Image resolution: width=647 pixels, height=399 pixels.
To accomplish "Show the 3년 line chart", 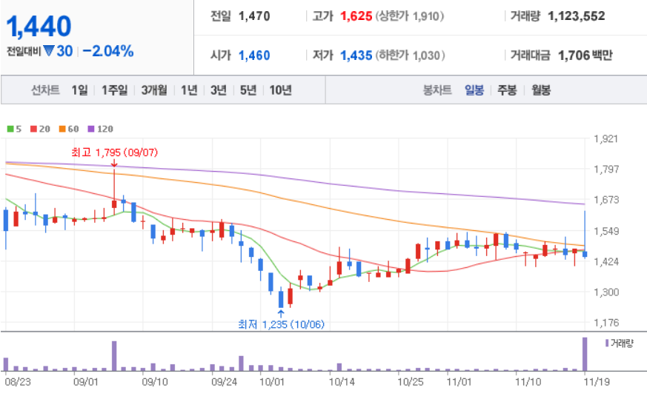I will tap(219, 90).
